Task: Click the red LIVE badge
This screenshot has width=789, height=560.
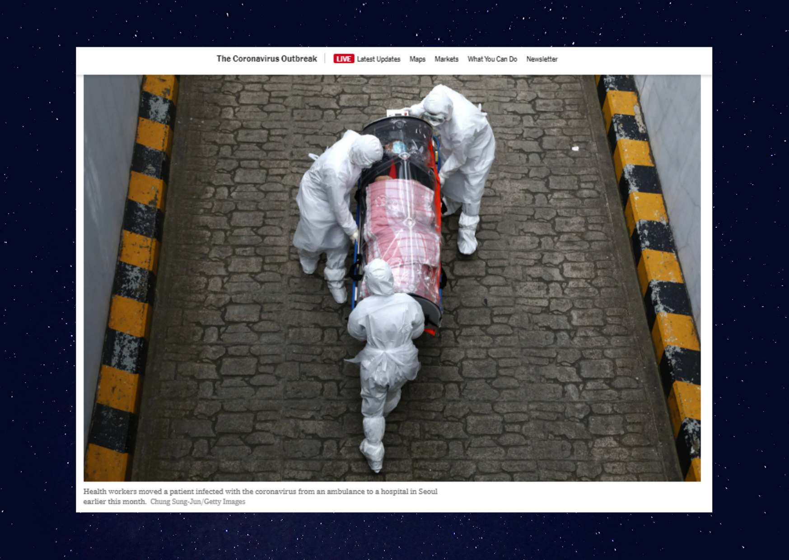Action: 343,59
